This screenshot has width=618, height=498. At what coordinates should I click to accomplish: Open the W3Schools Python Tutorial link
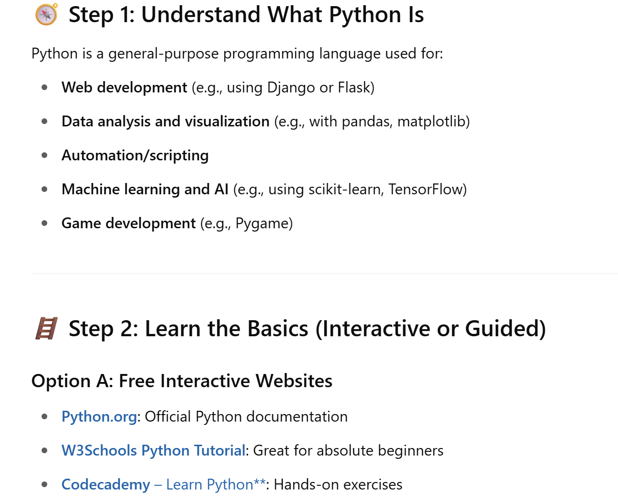click(153, 450)
